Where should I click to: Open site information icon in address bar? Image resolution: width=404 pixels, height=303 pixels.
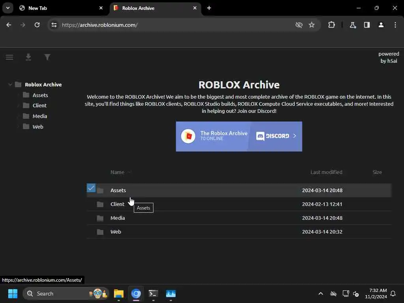pyautogui.click(x=54, y=25)
